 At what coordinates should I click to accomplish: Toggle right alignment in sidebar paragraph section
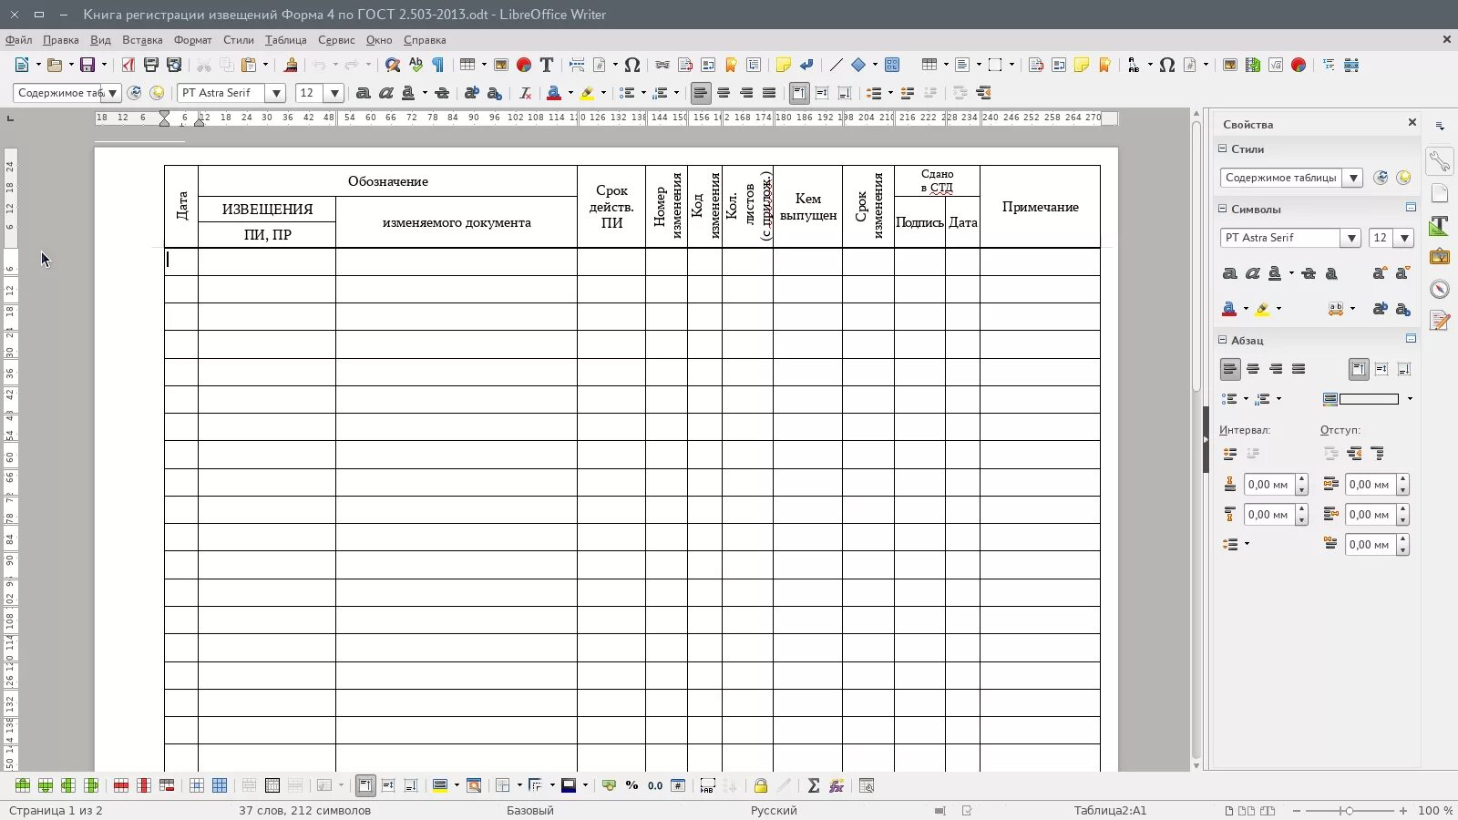pos(1276,369)
